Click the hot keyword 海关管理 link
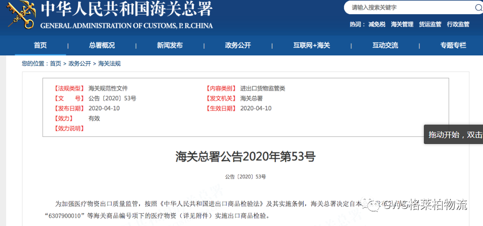This screenshot has width=483, height=226. [402, 24]
